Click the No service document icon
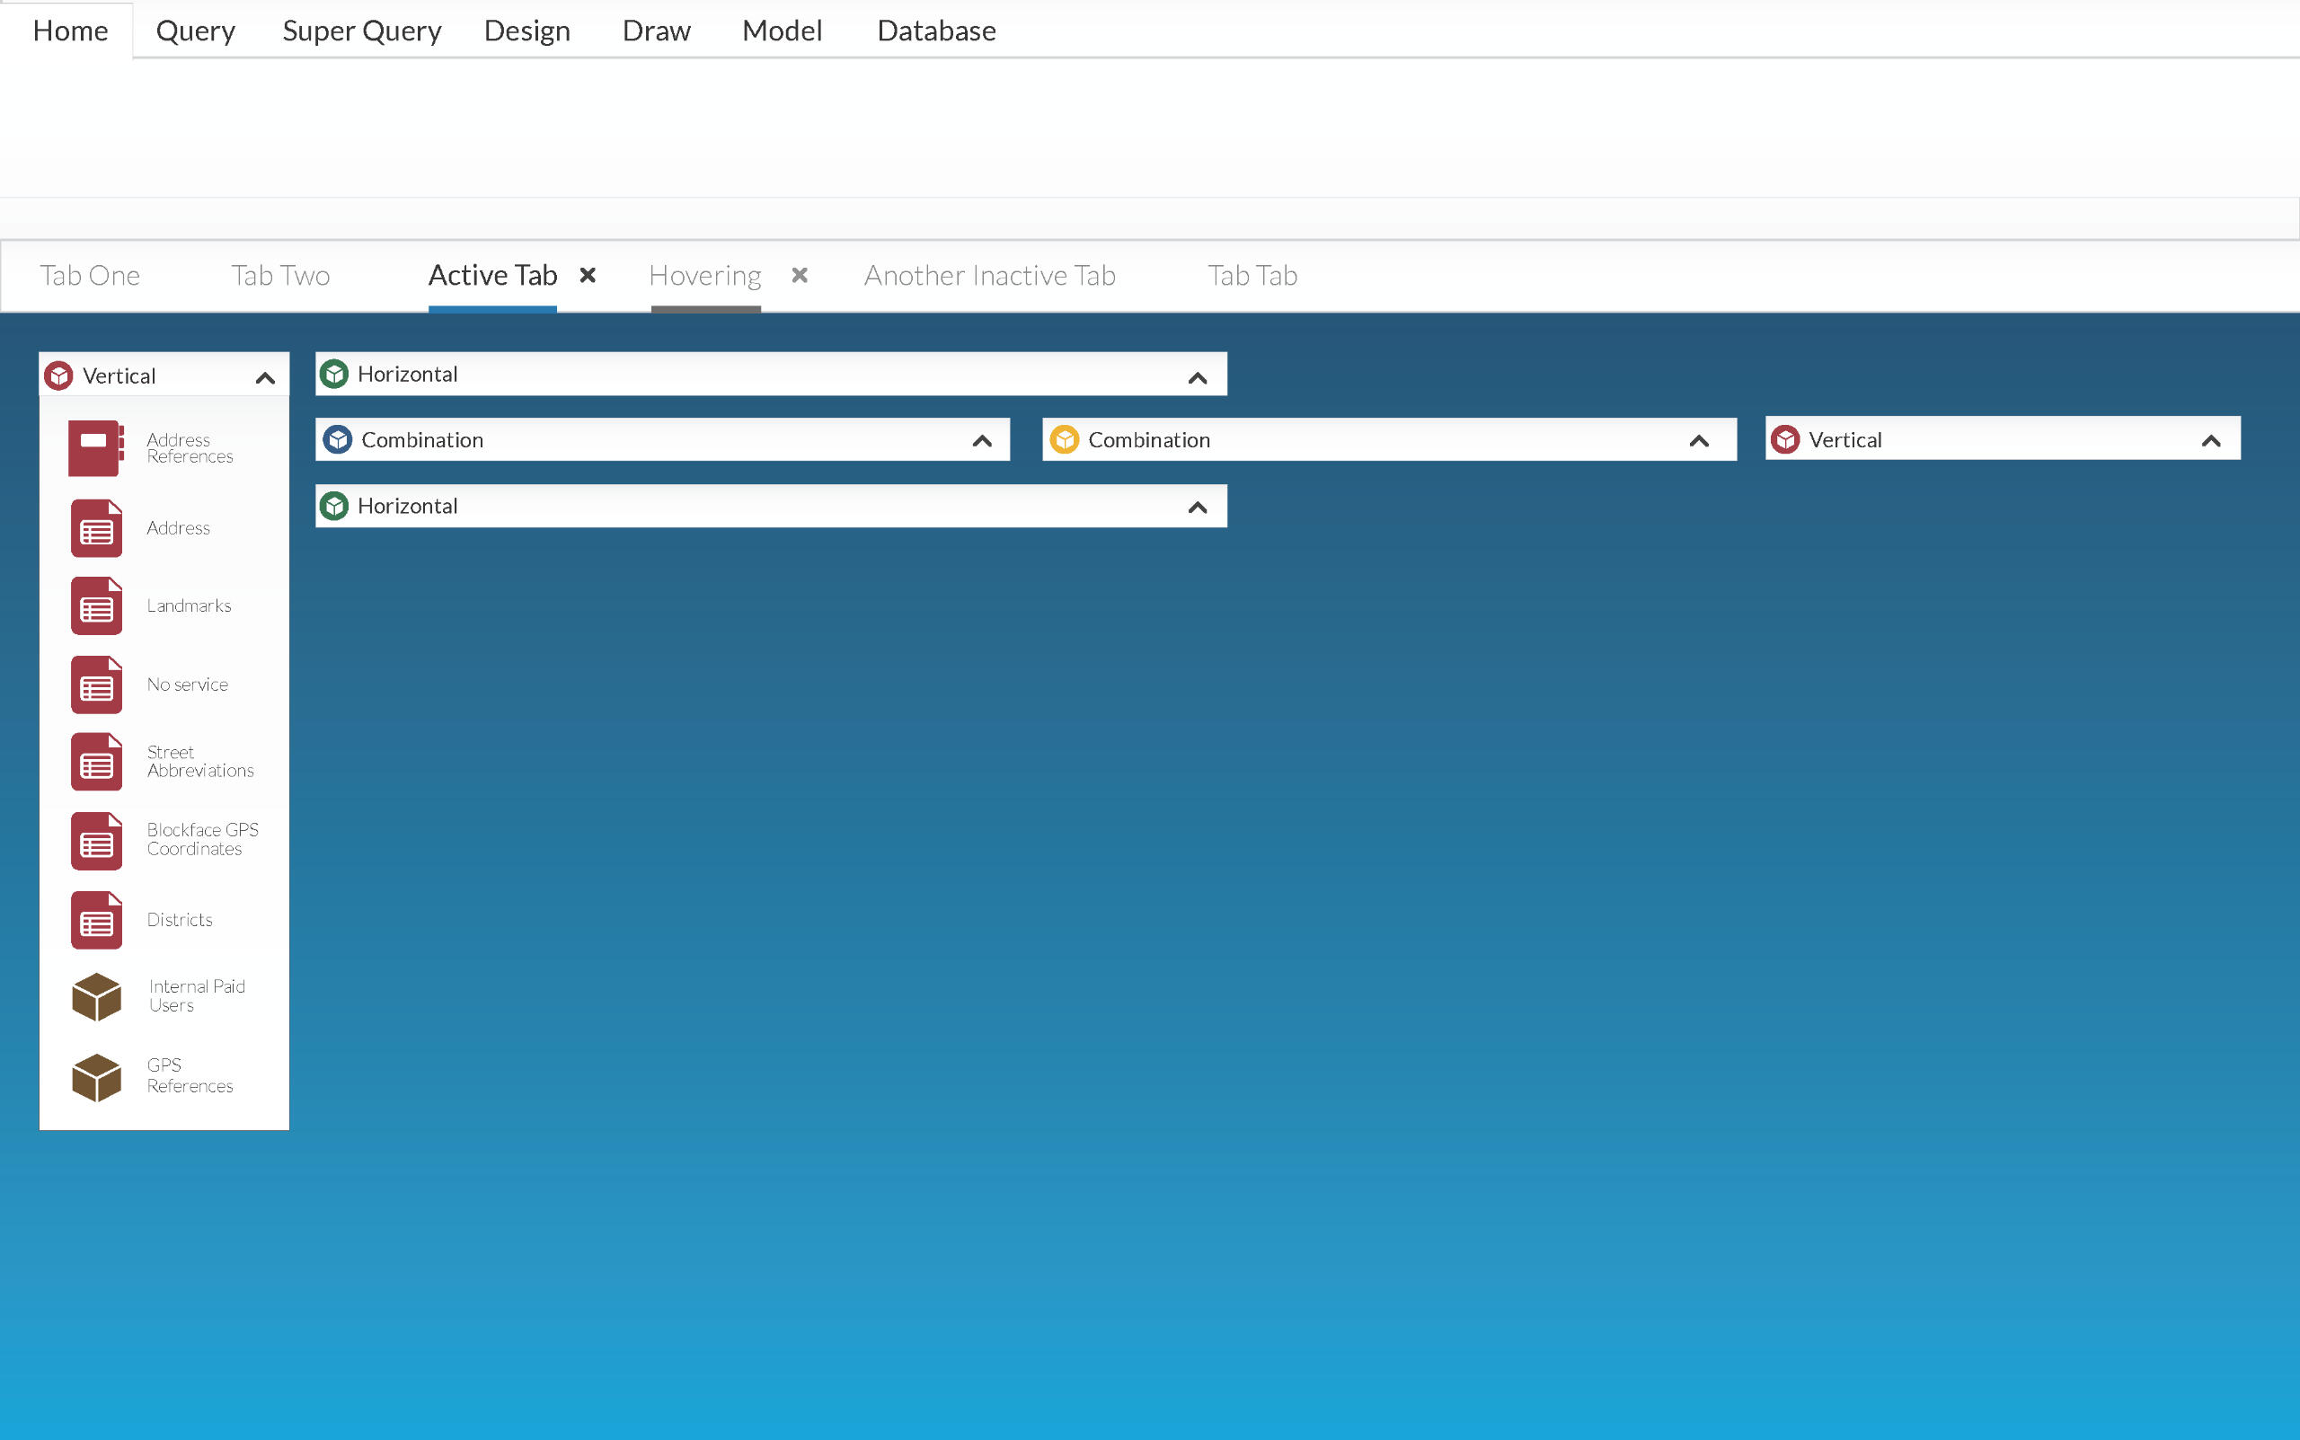This screenshot has width=2300, height=1440. coord(96,685)
